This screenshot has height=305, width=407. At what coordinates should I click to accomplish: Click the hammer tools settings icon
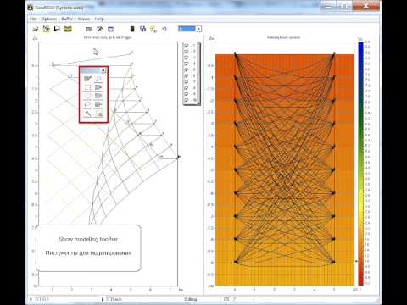[x=100, y=29]
